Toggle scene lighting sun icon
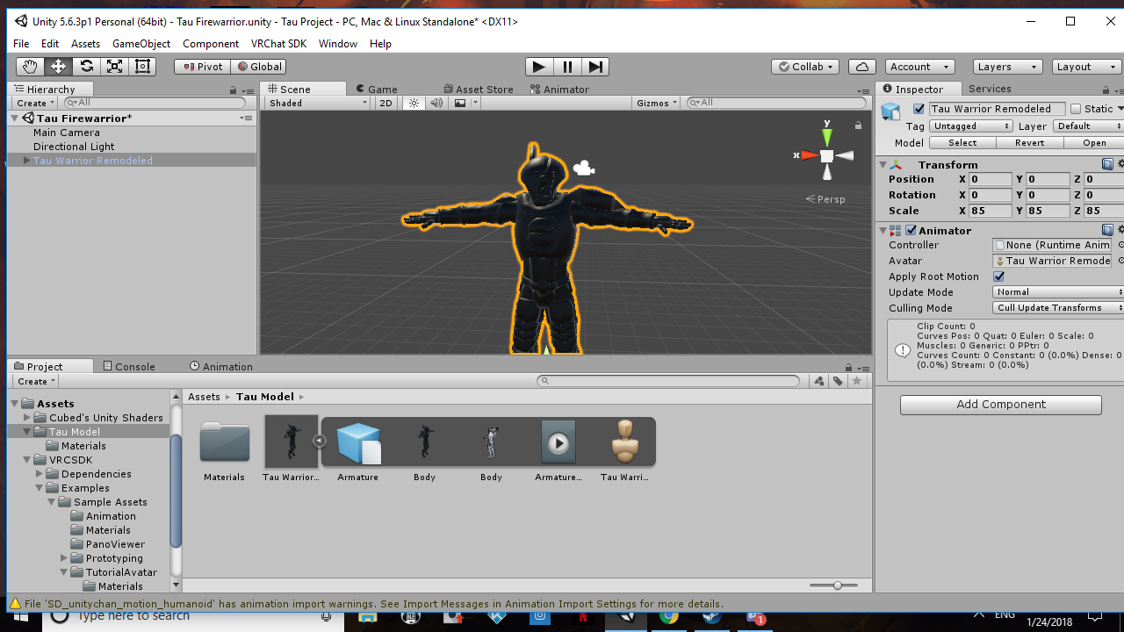The width and height of the screenshot is (1124, 632). (414, 103)
